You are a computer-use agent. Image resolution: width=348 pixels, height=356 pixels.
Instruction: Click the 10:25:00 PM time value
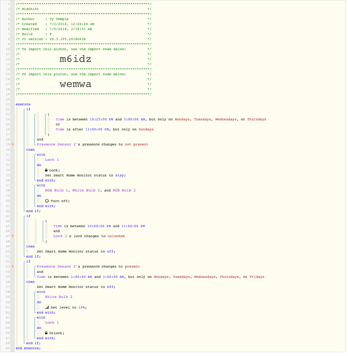(x=101, y=119)
